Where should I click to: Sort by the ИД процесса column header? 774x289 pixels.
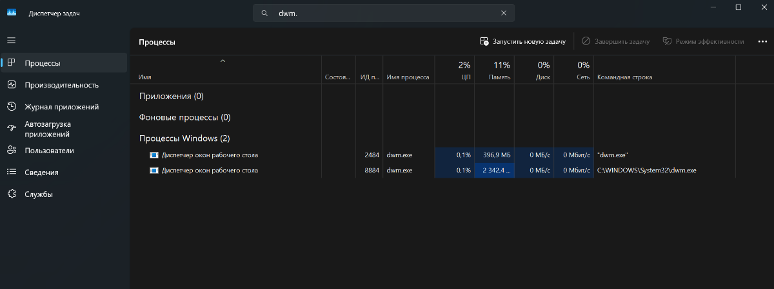(370, 70)
